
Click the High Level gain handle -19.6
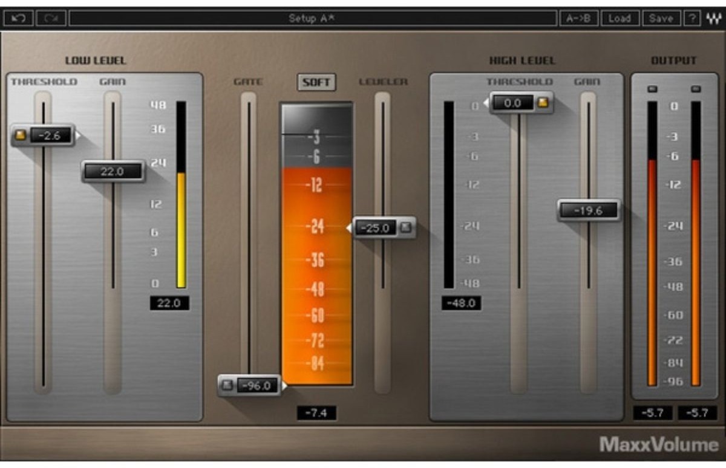tap(589, 210)
